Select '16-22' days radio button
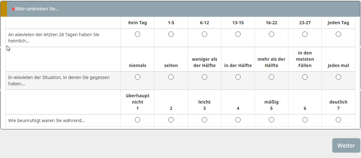361x158 pixels. [x=271, y=34]
